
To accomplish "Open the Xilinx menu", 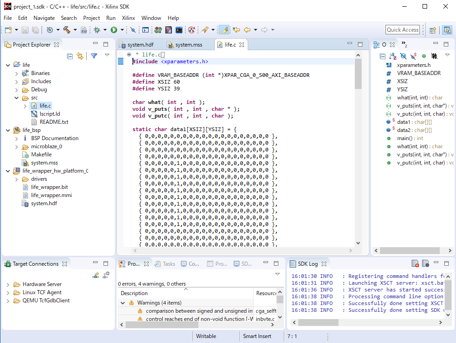I will coord(128,18).
